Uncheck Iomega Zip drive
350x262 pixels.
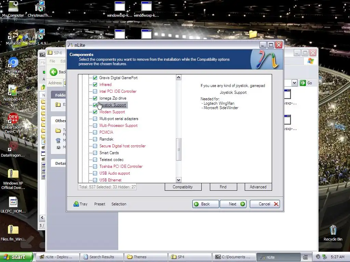point(95,98)
